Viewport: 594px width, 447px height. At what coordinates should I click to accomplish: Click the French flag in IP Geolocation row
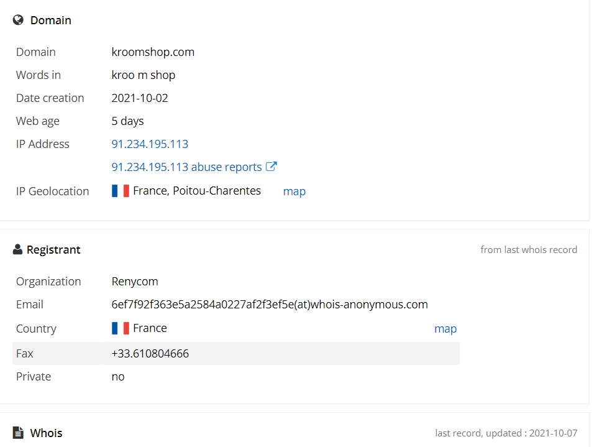(121, 191)
